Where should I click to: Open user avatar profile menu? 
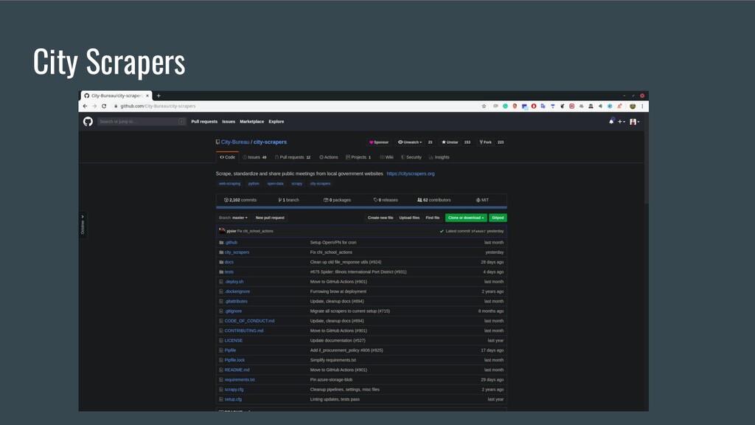635,122
